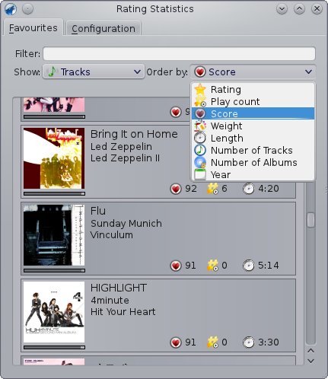Click the calendar icon beside Year
The image size is (328, 379).
[200, 174]
